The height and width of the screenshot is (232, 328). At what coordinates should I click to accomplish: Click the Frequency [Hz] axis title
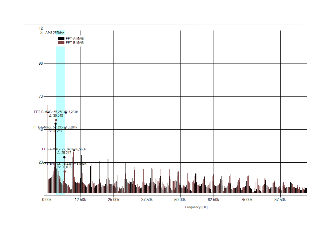tap(196, 207)
